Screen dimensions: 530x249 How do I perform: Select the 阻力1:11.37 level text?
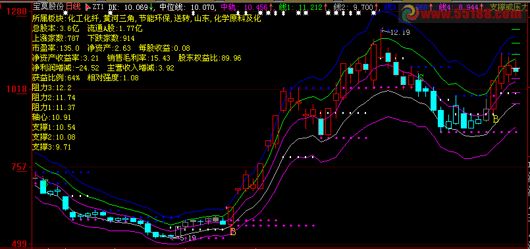click(x=54, y=107)
